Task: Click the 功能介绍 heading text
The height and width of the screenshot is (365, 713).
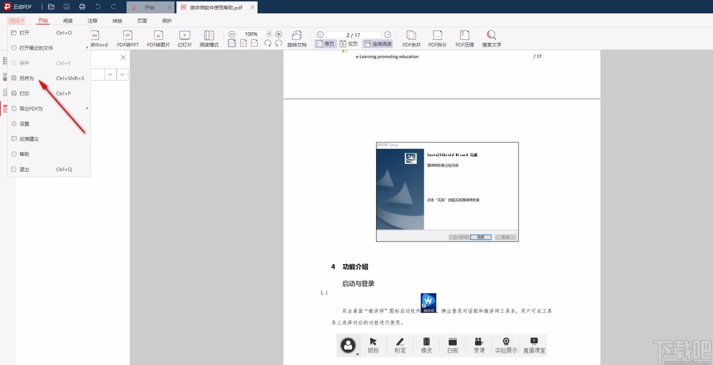Action: [355, 267]
